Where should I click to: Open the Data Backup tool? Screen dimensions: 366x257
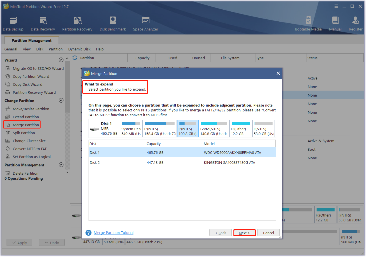tap(13, 24)
